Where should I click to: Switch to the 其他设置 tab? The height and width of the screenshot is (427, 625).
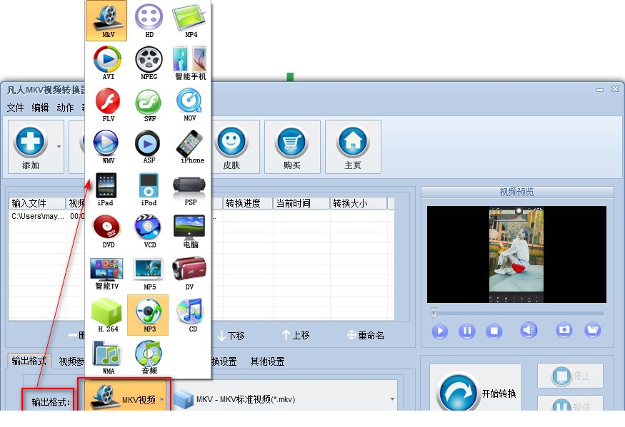265,361
